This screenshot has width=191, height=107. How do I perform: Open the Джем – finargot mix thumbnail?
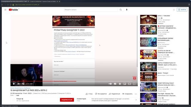pos(148,77)
